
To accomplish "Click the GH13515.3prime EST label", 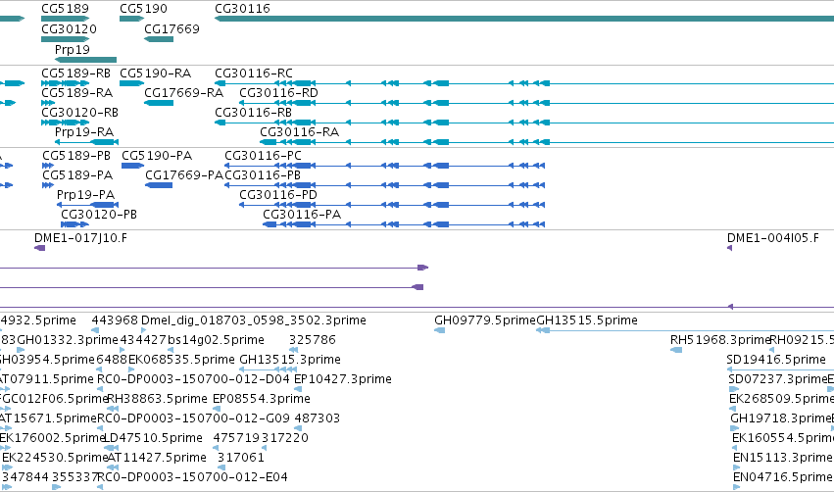I will coord(290,359).
